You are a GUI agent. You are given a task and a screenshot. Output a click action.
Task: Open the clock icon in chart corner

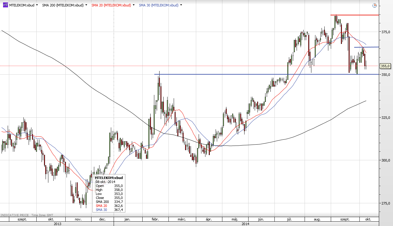tap(374, 6)
